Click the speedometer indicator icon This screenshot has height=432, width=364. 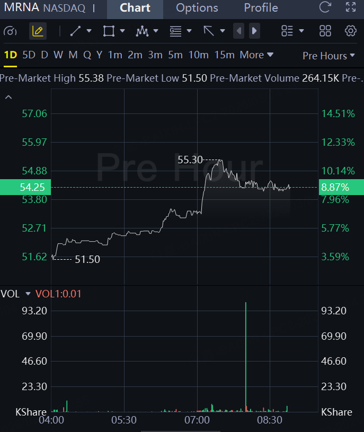(10, 31)
